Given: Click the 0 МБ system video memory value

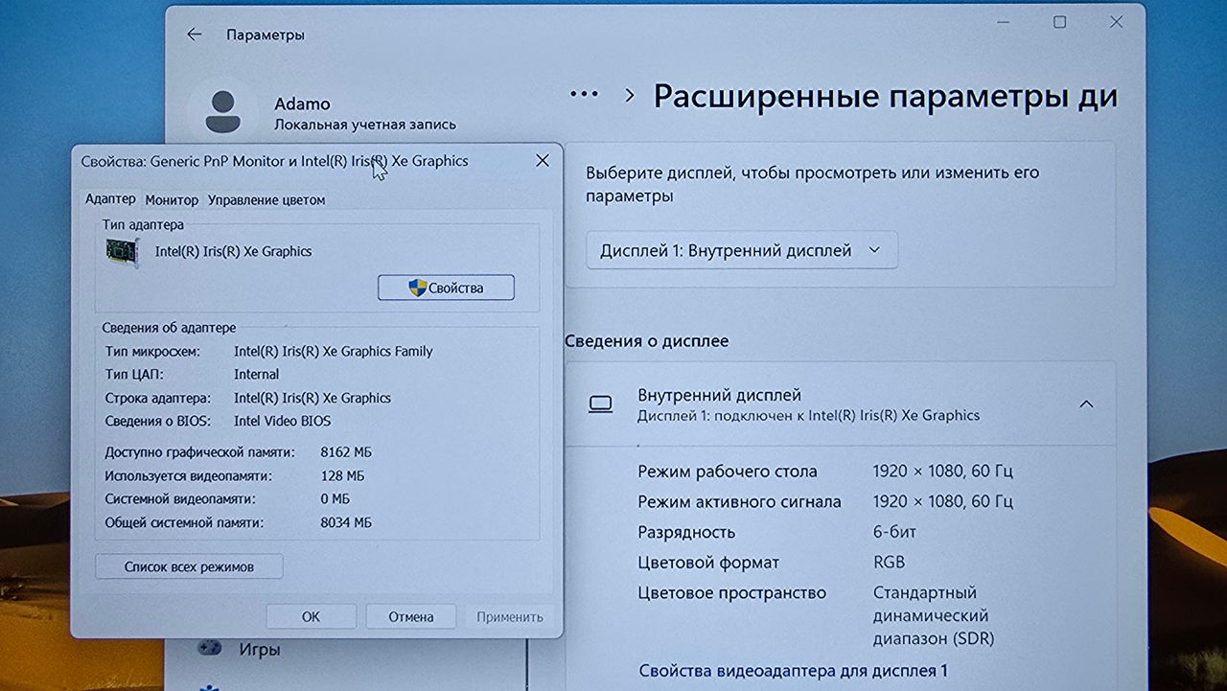Looking at the screenshot, I should pos(335,499).
